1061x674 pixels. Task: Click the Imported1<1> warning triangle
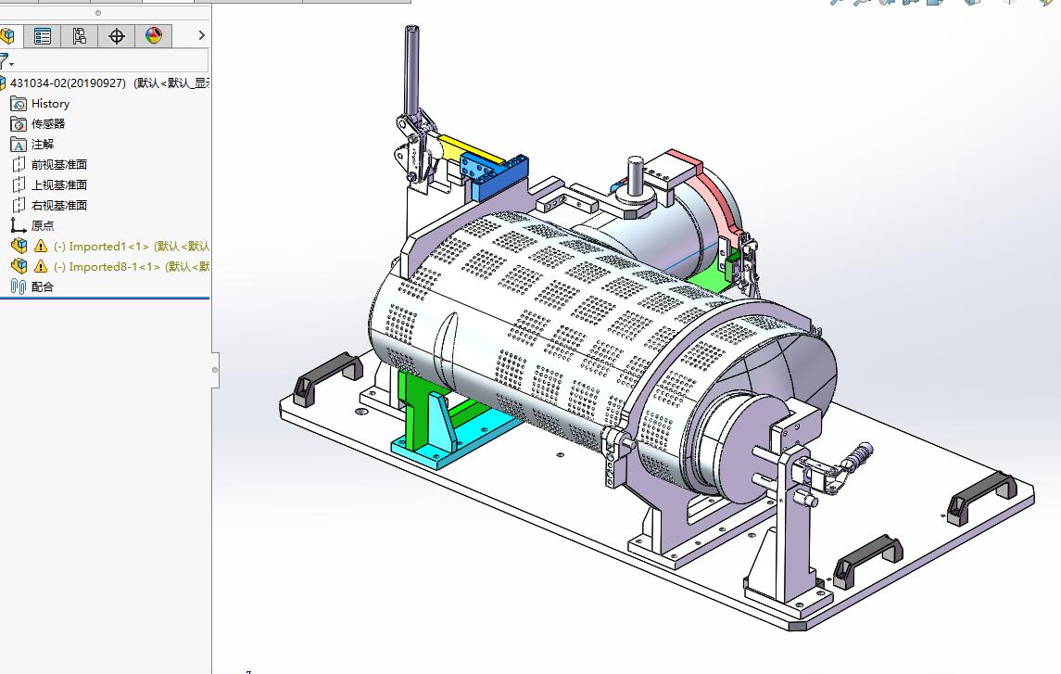click(x=41, y=247)
